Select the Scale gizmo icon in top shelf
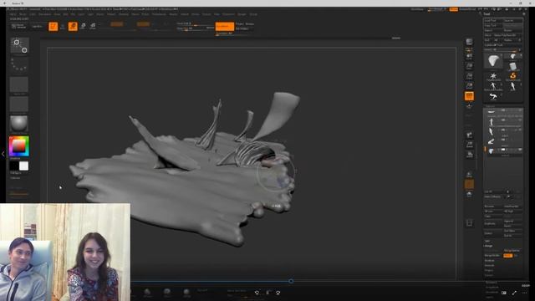This screenshot has width=535, height=301. pos(93,26)
